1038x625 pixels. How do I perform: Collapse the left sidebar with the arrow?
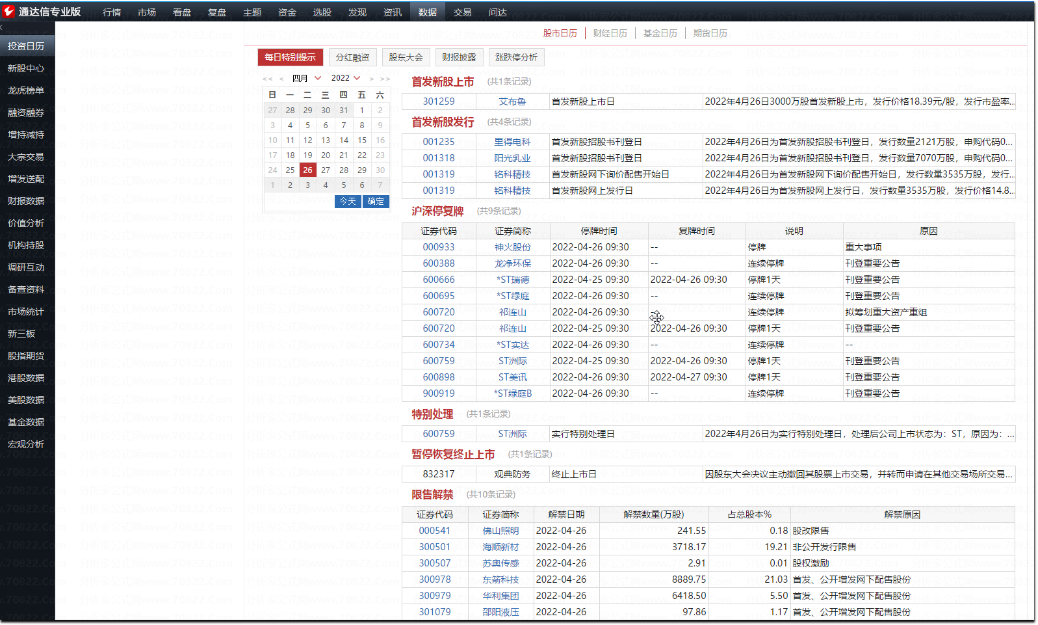(x=2, y=27)
